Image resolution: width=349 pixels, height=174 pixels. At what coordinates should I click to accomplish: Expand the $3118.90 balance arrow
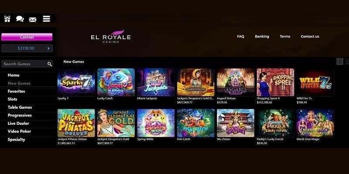pyautogui.click(x=49, y=48)
